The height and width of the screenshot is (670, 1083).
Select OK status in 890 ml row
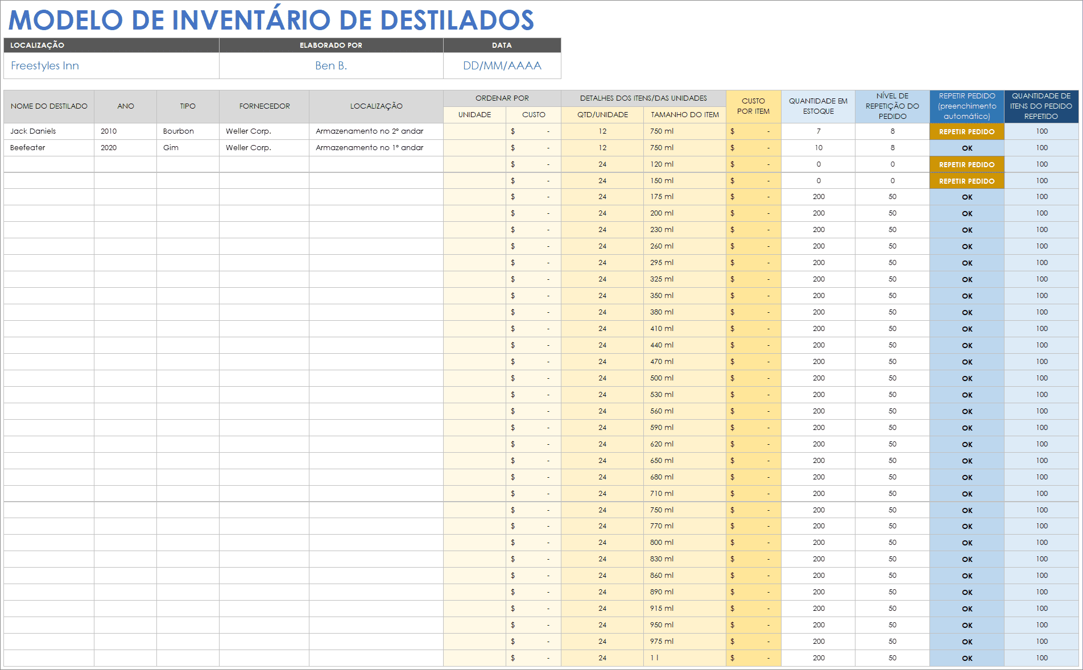967,592
